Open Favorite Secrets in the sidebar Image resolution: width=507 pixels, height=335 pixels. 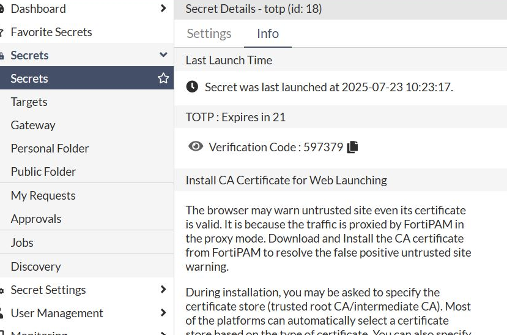point(51,32)
